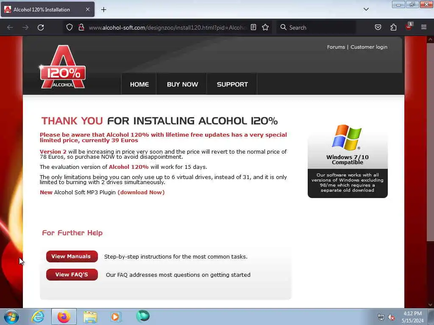Open the shield tracking protection icon
434x325 pixels.
click(x=70, y=28)
